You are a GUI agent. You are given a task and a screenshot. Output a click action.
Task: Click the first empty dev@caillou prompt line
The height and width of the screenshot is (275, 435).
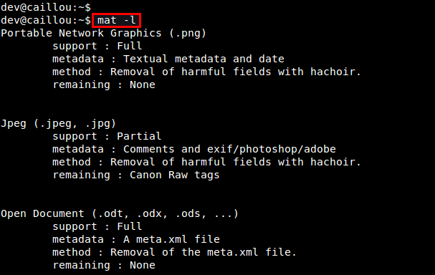46,7
